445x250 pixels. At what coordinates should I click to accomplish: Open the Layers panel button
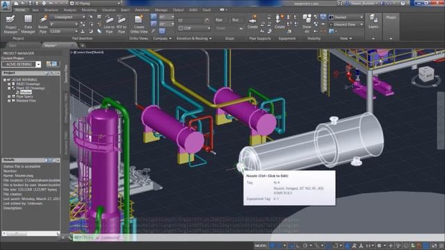click(x=373, y=22)
